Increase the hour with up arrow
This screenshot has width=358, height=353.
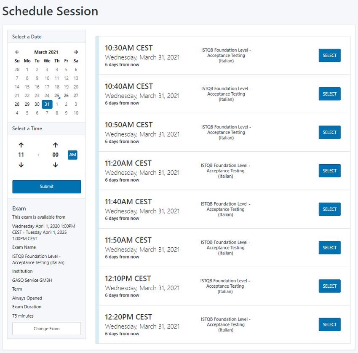pyautogui.click(x=21, y=145)
